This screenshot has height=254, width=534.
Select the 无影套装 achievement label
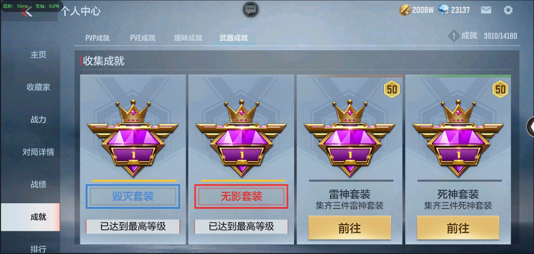tap(241, 196)
